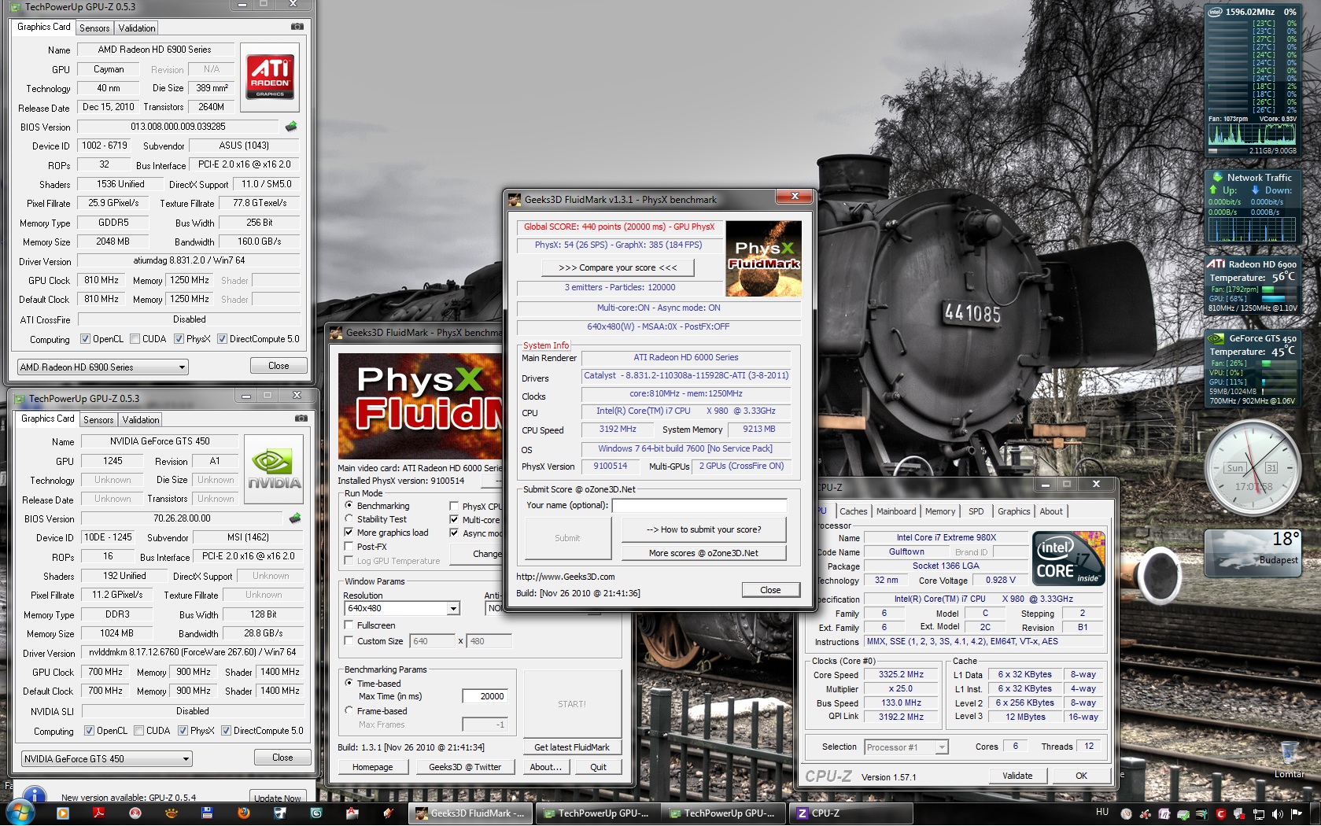This screenshot has width=1321, height=826.
Task: Click the NVIDIA logo in GPU-Z
Action: (x=274, y=468)
